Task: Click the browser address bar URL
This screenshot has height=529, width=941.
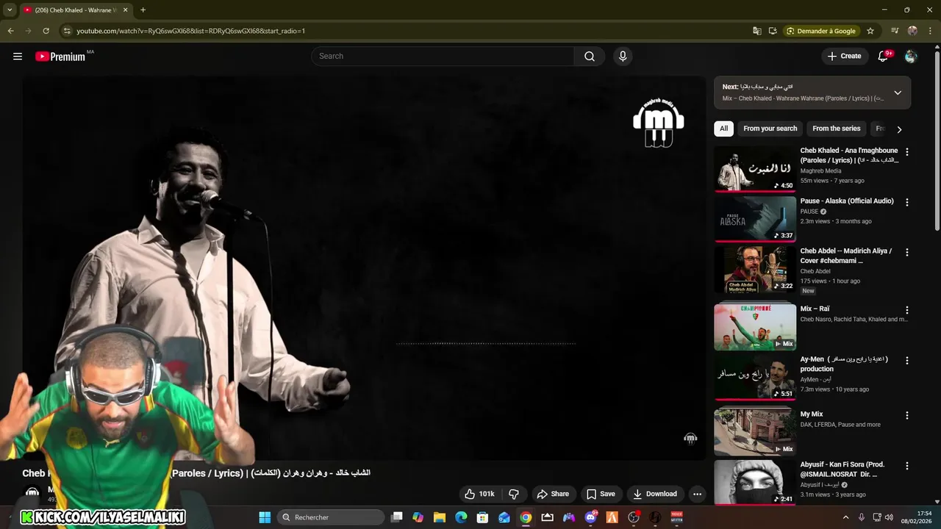Action: pyautogui.click(x=190, y=31)
